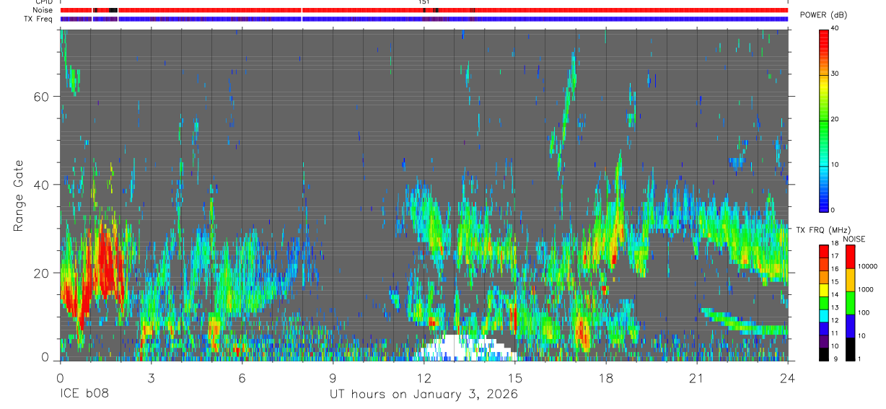Click the 100 label in noise legend
886x409 pixels.
point(864,312)
